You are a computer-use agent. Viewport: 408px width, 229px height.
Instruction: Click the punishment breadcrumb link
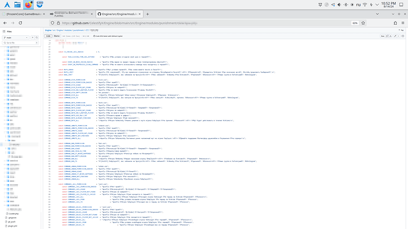click(78, 30)
